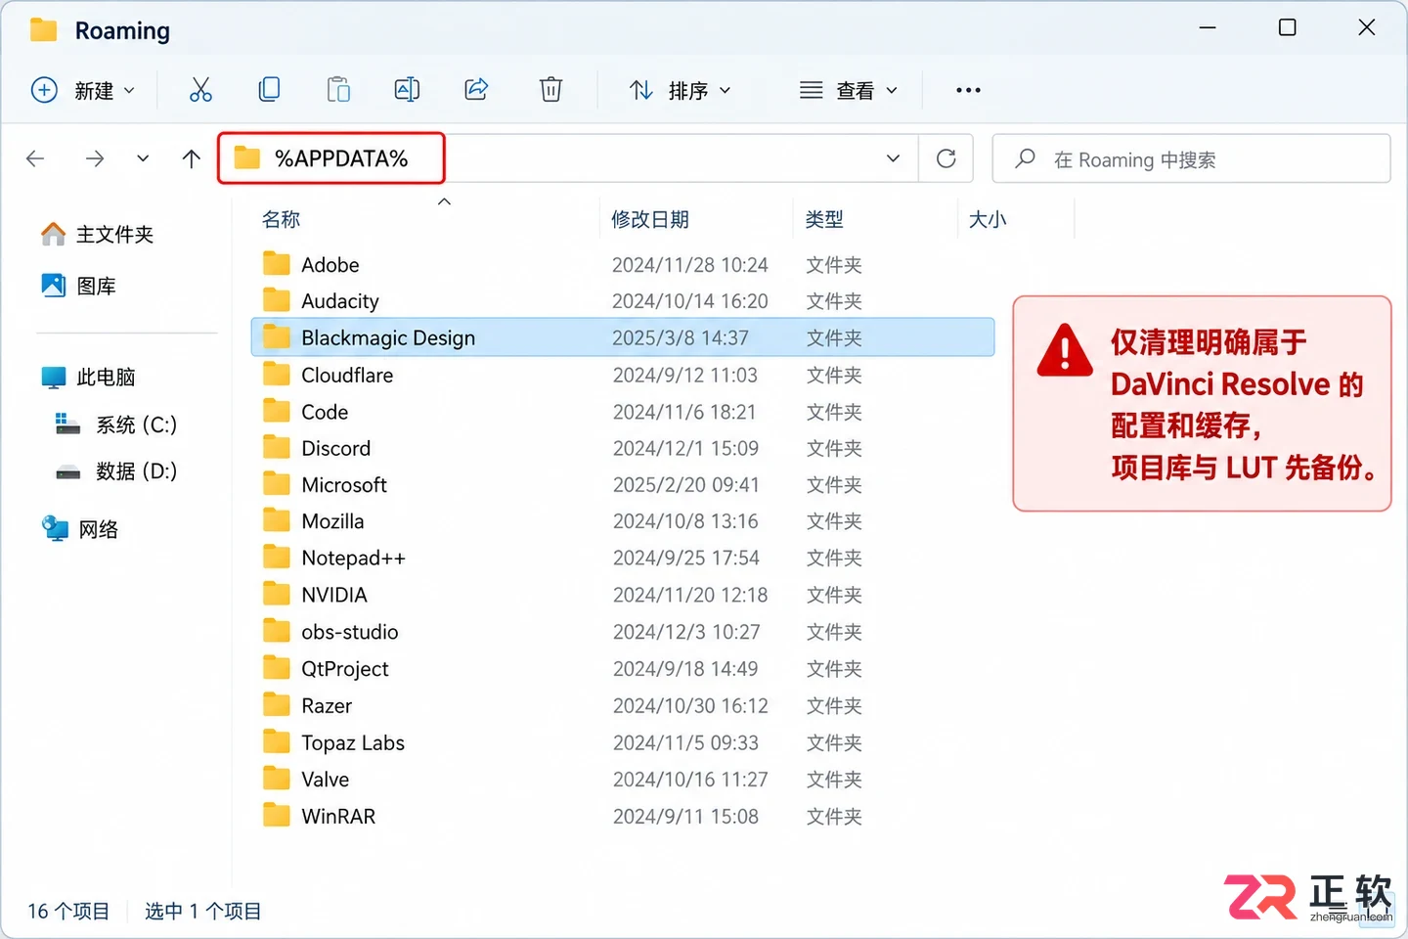Select 主文件夹 in the sidebar
1408x939 pixels.
coord(98,235)
